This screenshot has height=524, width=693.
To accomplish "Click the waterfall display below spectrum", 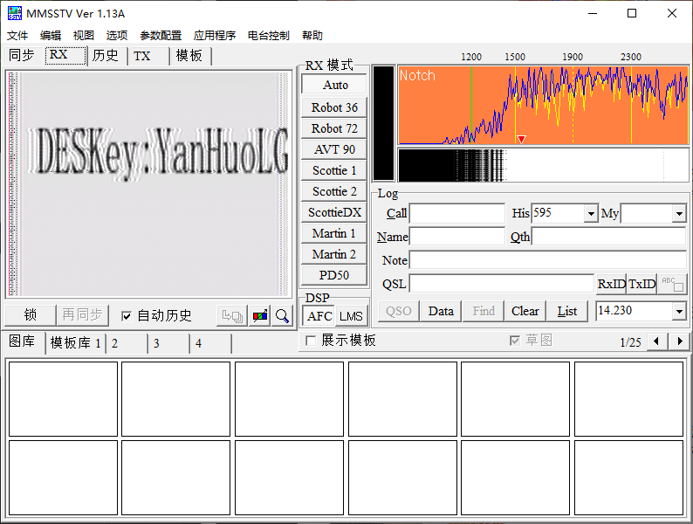I will (543, 165).
